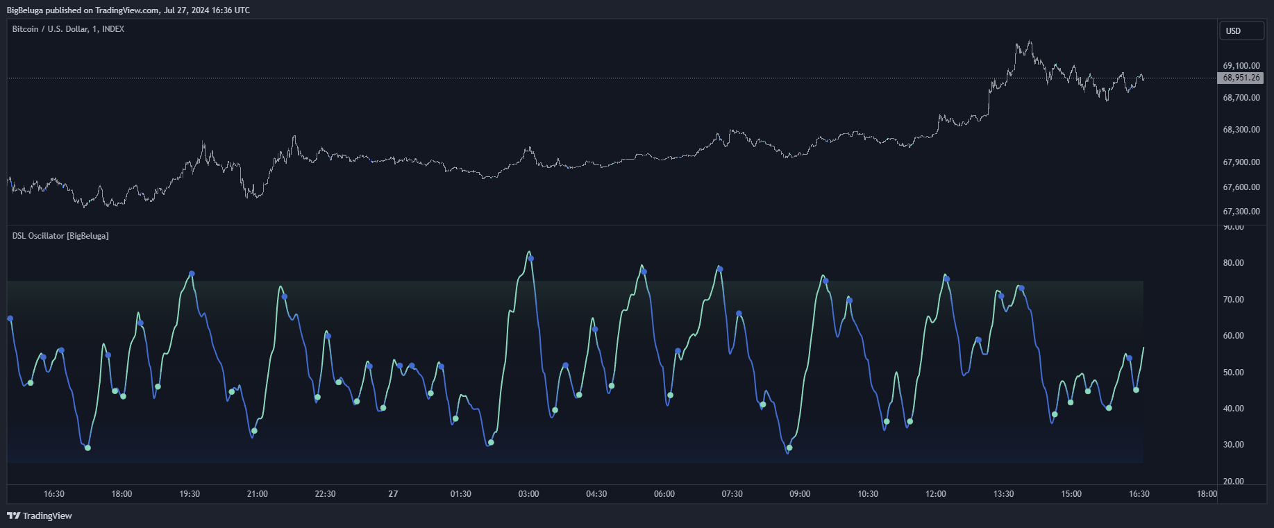Click the 67,300.00 price axis label

(x=1241, y=212)
